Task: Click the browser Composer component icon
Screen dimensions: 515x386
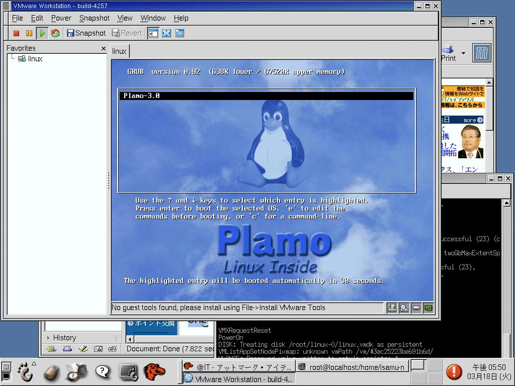Action: click(x=83, y=349)
